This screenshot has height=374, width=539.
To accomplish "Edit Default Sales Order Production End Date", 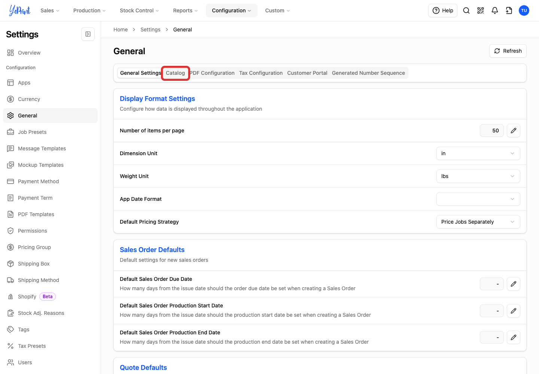I will (x=514, y=337).
